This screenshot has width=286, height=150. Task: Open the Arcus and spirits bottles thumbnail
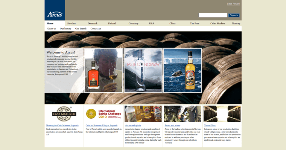pos(143,114)
